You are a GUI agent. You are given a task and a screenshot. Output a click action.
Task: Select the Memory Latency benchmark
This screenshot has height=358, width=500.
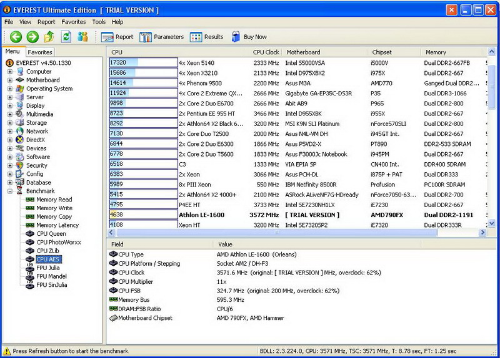tap(57, 225)
